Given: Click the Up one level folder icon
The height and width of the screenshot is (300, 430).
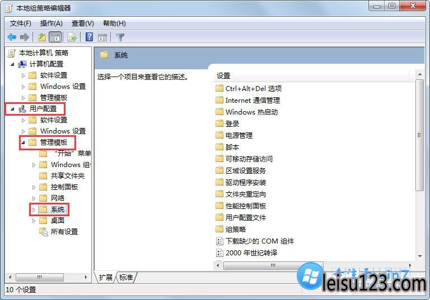Looking at the screenshot, I should 42,37.
